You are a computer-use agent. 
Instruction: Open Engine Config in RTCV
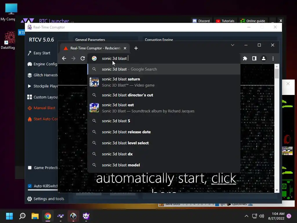[x=42, y=64]
